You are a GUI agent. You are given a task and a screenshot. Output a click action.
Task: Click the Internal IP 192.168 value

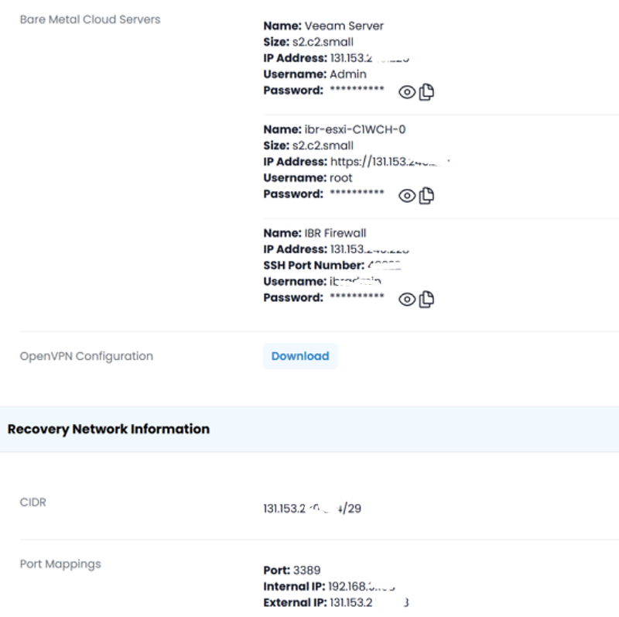point(370,587)
